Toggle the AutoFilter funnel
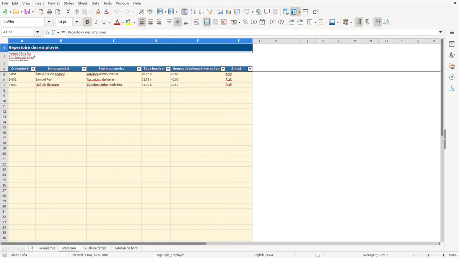The width and height of the screenshot is (459, 258). (210, 12)
